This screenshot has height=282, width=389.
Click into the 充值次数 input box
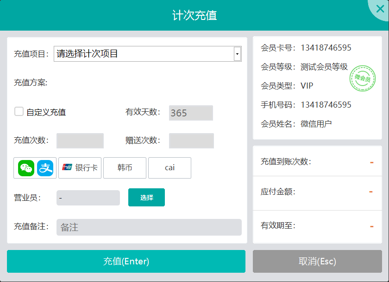(80, 141)
